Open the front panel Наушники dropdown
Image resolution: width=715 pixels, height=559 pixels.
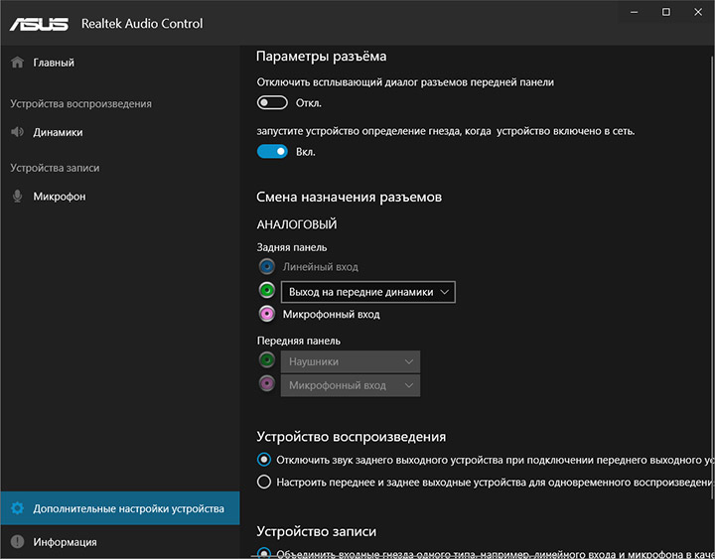tap(351, 362)
